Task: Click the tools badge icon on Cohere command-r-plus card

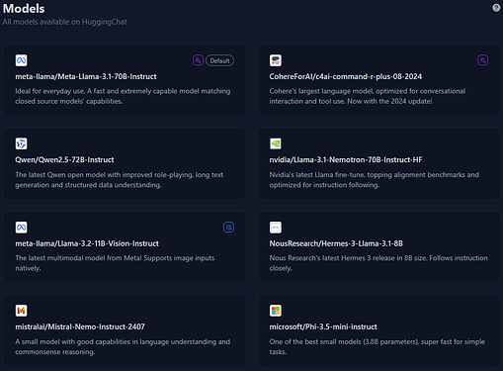Action: (x=482, y=60)
